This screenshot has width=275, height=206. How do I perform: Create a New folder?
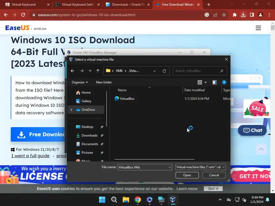(x=104, y=82)
